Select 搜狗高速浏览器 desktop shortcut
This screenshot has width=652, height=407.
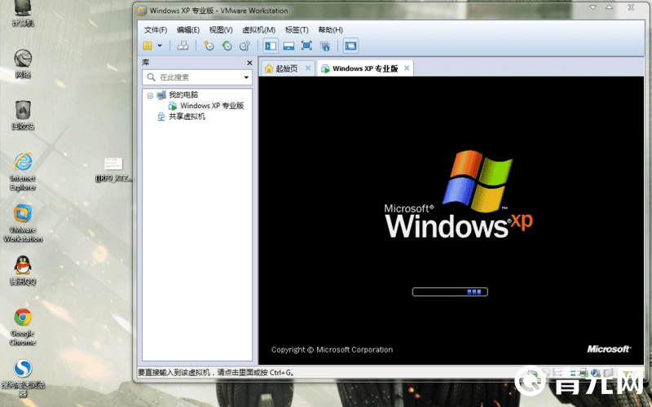23,378
